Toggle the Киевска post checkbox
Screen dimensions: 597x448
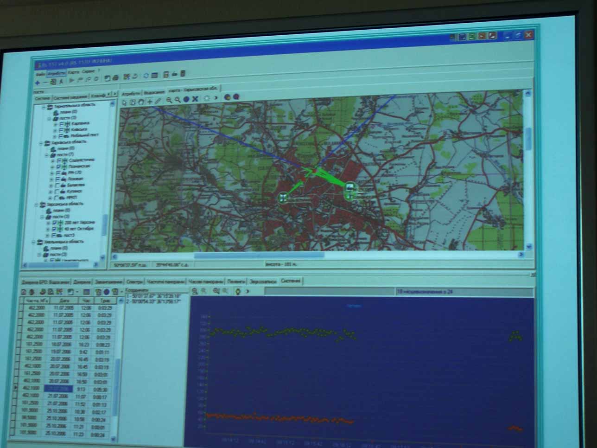pyautogui.click(x=62, y=130)
